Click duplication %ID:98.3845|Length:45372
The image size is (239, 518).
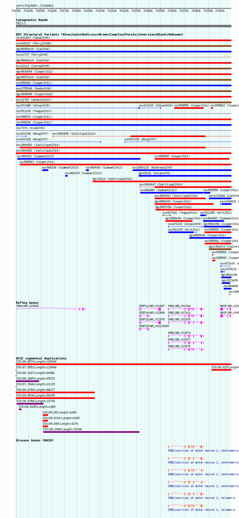pyautogui.click(x=35, y=378)
